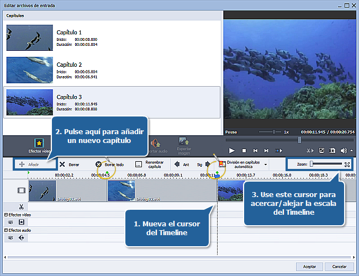Click the Renombrar capítulo button

click(150, 164)
